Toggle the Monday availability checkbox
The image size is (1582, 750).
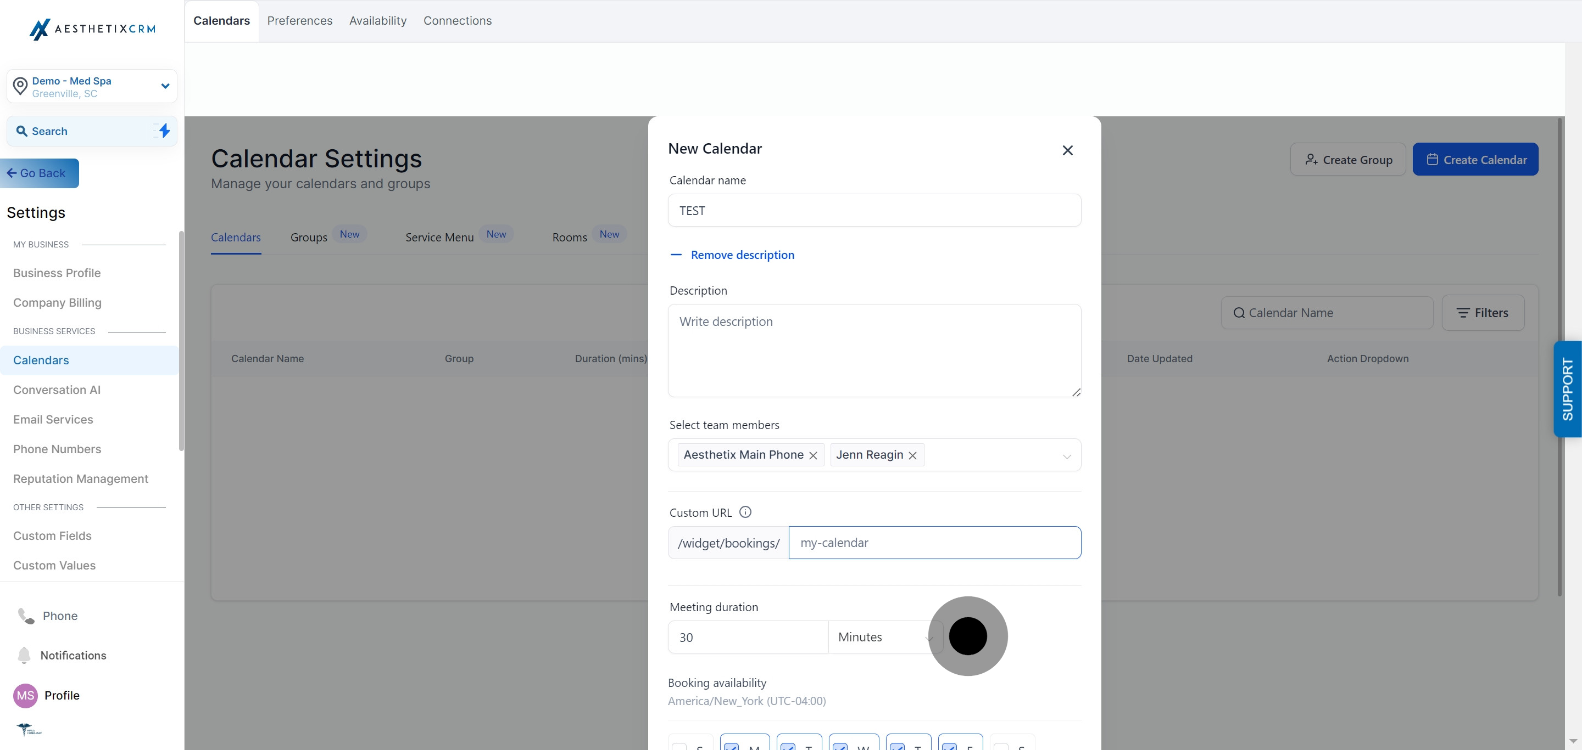tap(732, 746)
